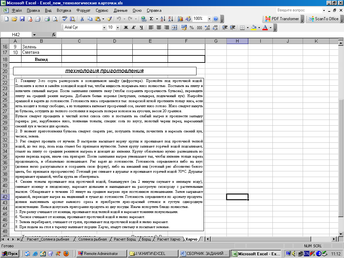
Task: Sort ascending A to Я
Action: click(x=163, y=19)
